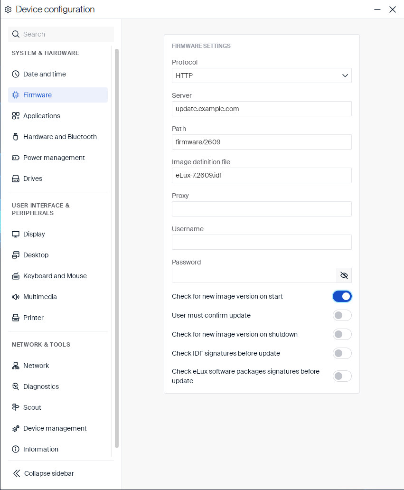
Task: Minimize the Device configuration window
Action: point(377,9)
